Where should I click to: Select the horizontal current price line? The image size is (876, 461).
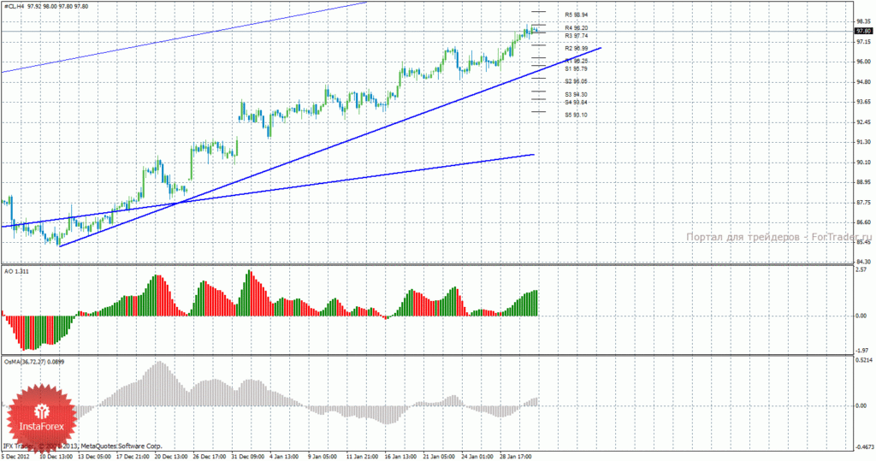428,32
